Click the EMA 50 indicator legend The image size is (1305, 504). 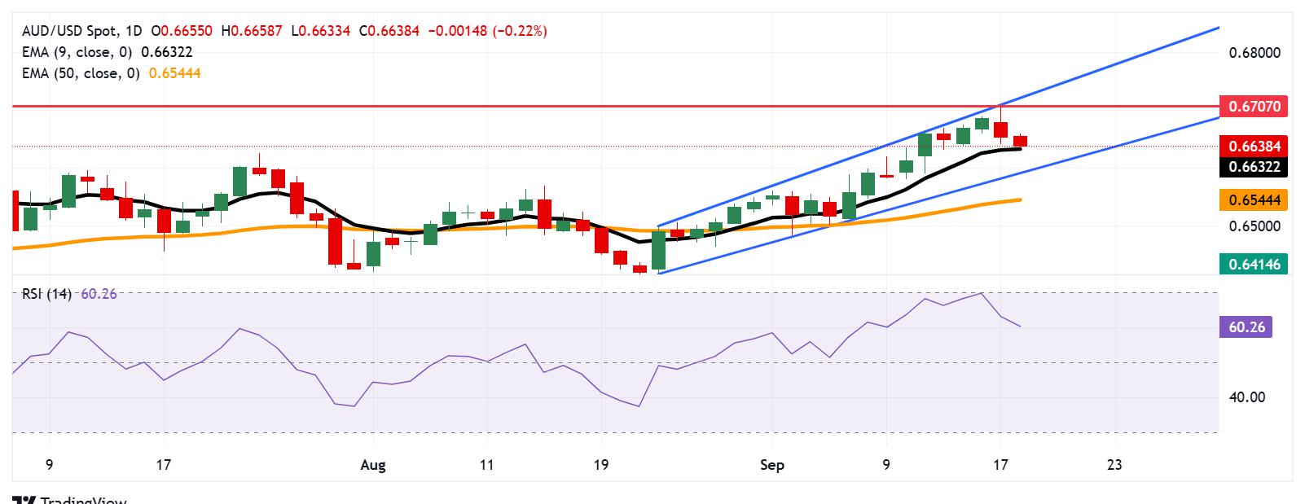111,73
